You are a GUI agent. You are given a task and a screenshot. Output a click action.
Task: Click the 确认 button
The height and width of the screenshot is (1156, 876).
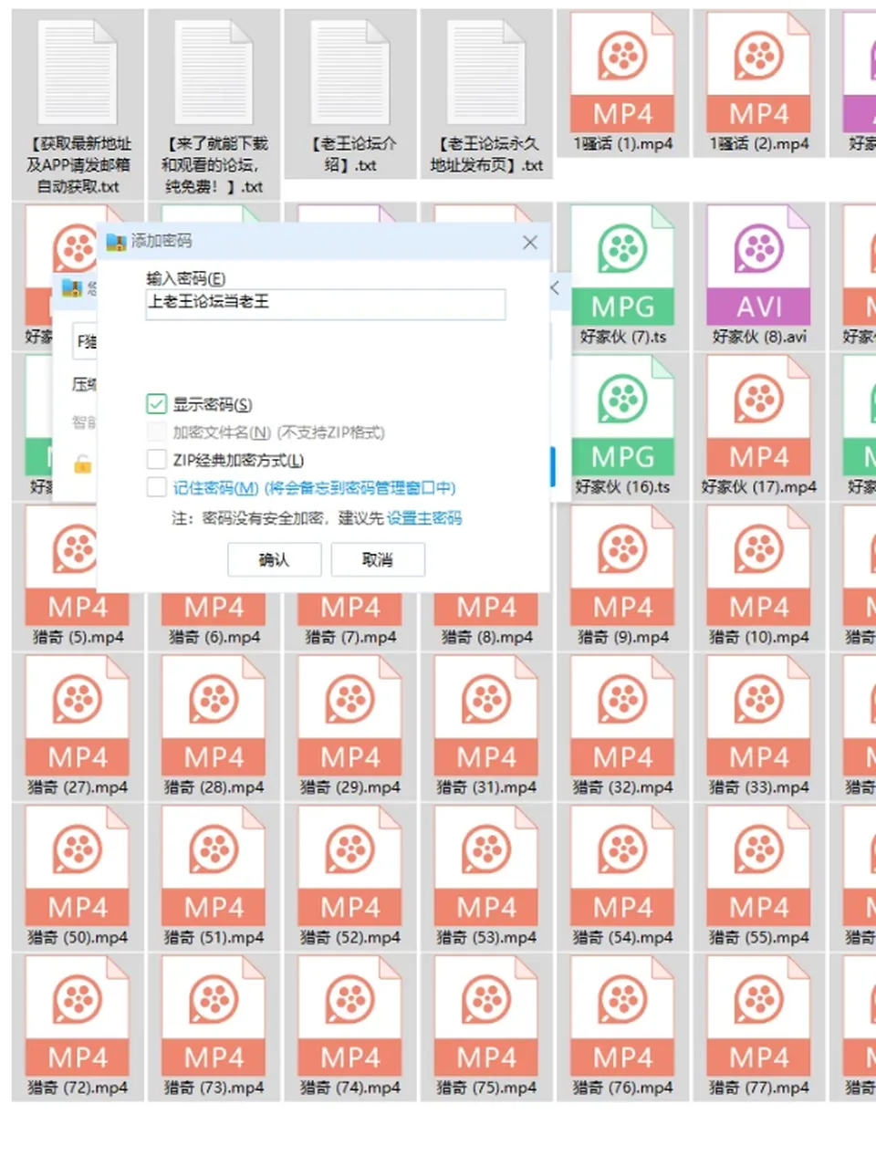(x=275, y=559)
